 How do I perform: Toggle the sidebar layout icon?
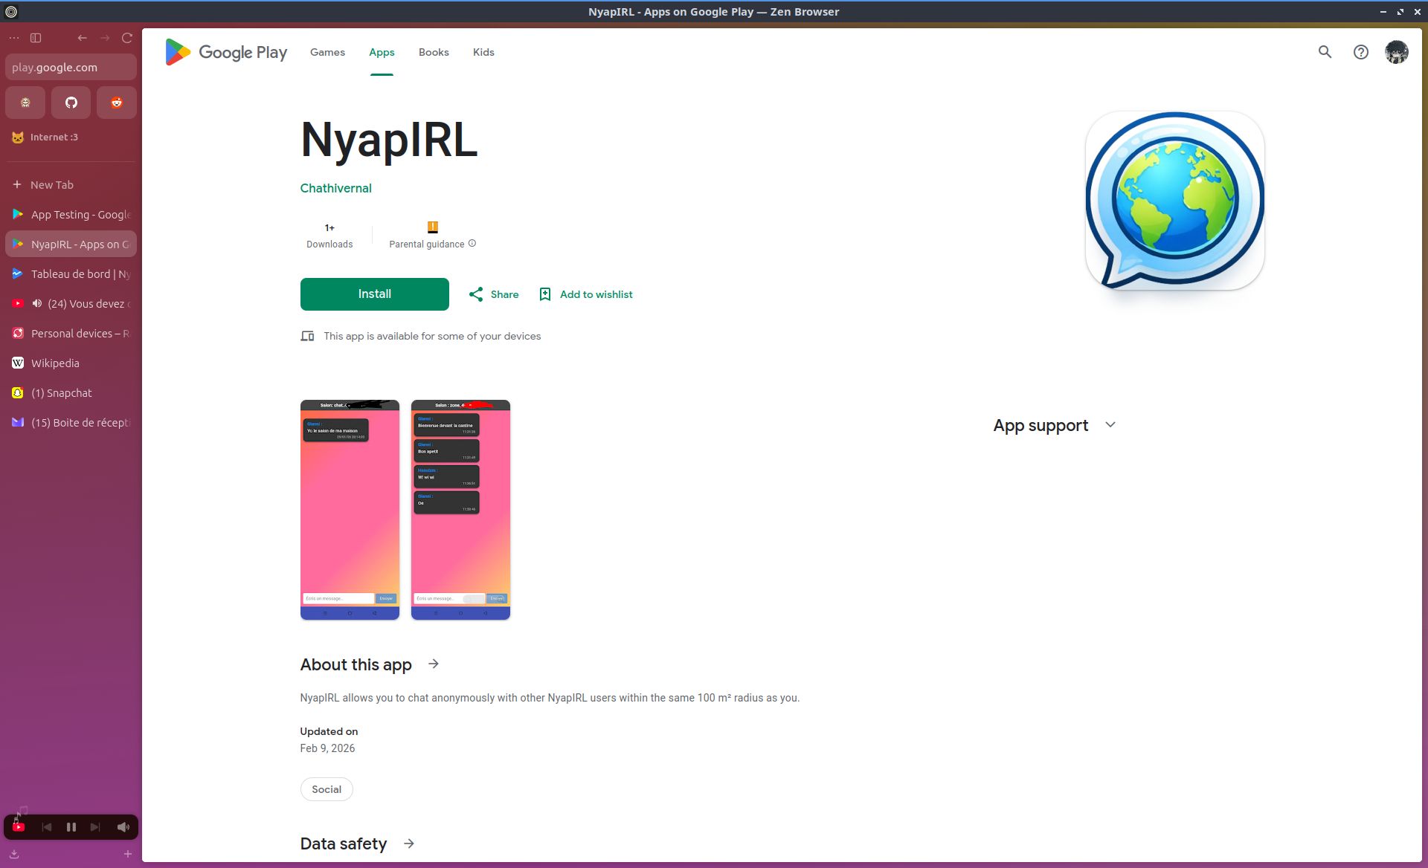[x=36, y=38]
